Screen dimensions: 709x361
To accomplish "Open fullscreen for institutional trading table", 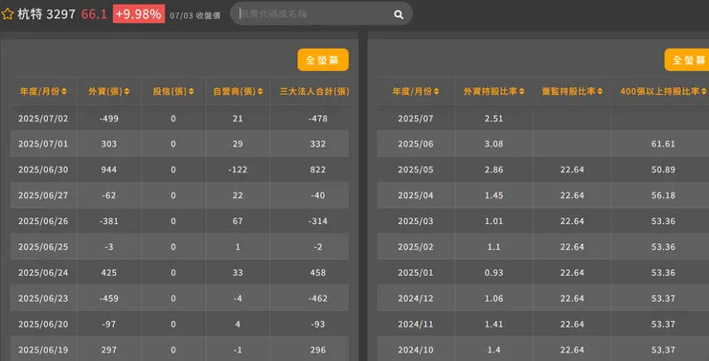I will pyautogui.click(x=323, y=59).
